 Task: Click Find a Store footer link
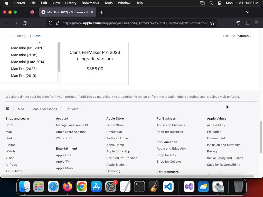point(115,125)
